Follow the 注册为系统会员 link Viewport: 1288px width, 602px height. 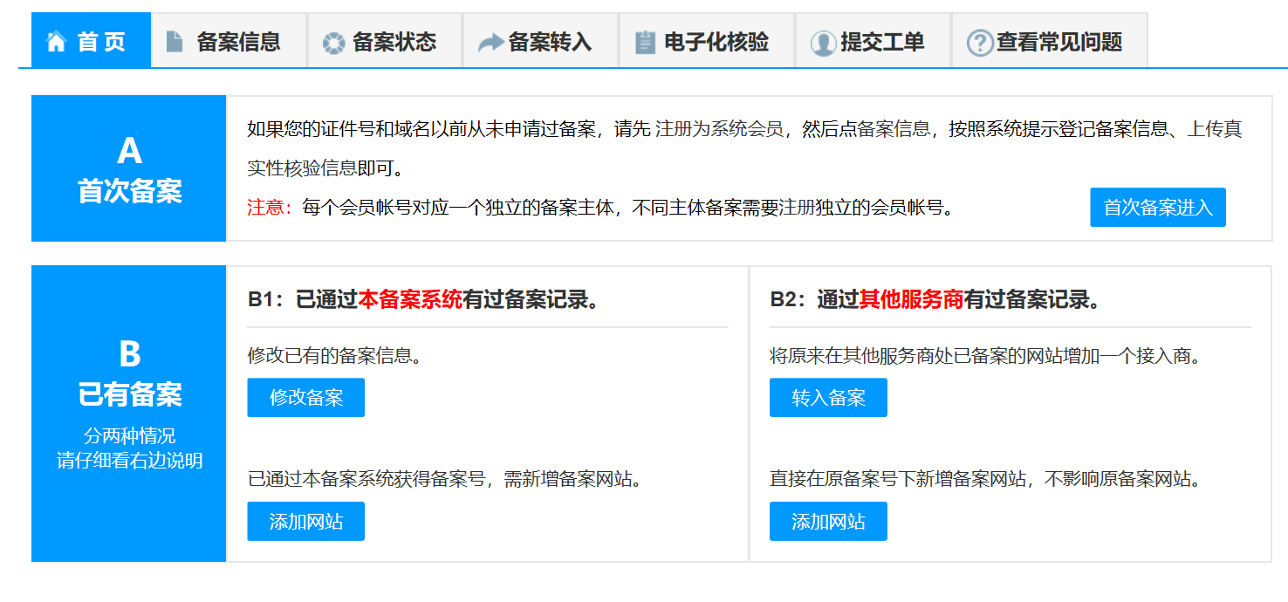pyautogui.click(x=719, y=130)
